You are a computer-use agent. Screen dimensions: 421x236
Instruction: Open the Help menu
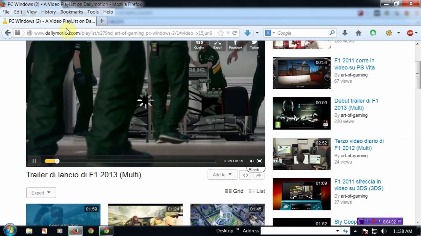[x=108, y=12]
